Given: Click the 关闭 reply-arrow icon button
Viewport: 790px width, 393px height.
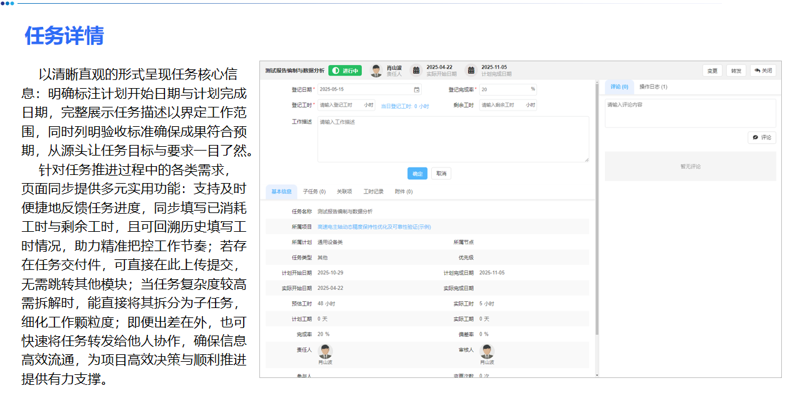Looking at the screenshot, I should 757,71.
